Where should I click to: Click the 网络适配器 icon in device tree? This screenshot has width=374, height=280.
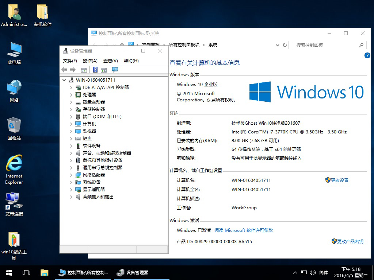[78, 175]
